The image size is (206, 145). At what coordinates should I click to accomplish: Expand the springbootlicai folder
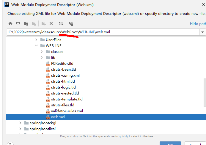[20, 129]
